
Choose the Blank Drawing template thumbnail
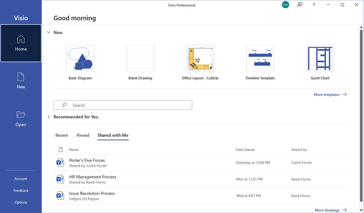[140, 59]
